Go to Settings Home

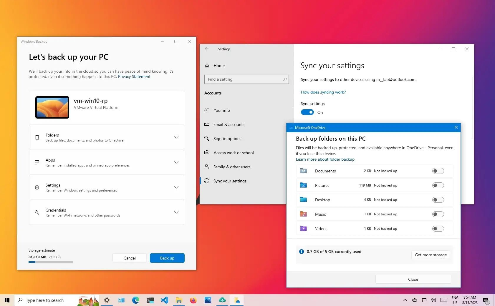[246, 66]
